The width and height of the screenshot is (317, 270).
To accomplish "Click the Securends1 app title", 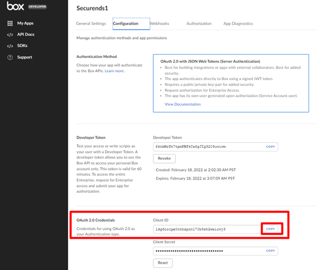I will [x=92, y=8].
